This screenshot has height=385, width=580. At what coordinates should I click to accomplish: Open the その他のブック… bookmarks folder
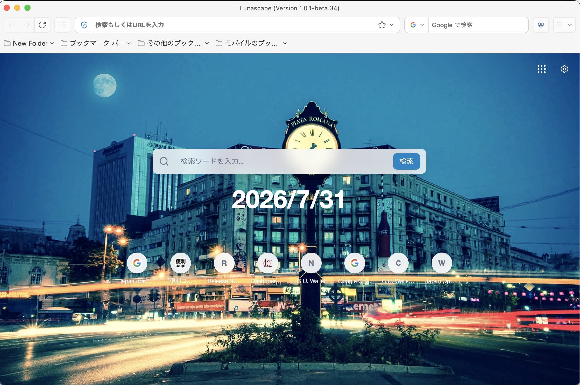click(x=173, y=43)
